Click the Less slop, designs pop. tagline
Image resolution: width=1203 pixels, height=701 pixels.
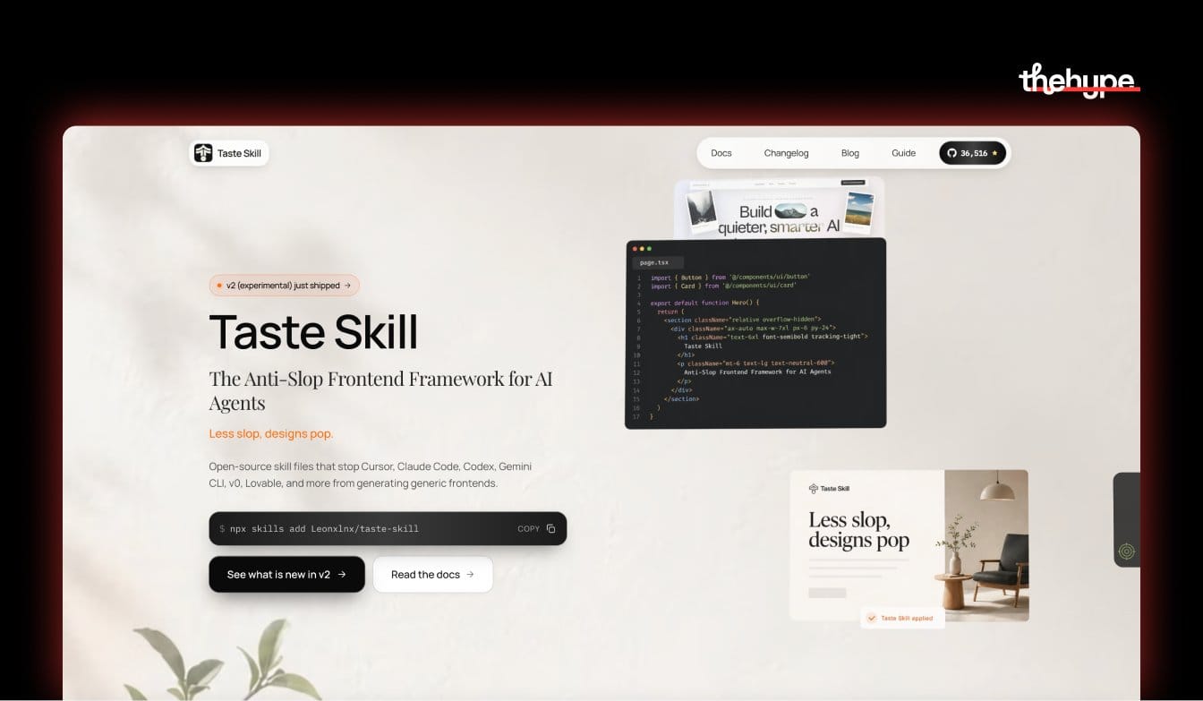click(x=271, y=433)
